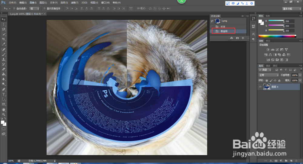Open collapsed Paragraph panel icon

pyautogui.click(x=253, y=39)
